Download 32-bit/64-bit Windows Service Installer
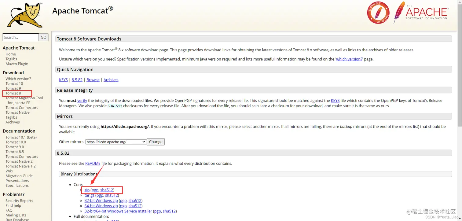This screenshot has height=221, width=462. pos(118,211)
